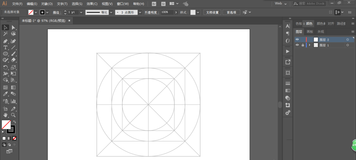Choose the Eyedropper tool
The height and width of the screenshot is (160, 356).
[5, 94]
